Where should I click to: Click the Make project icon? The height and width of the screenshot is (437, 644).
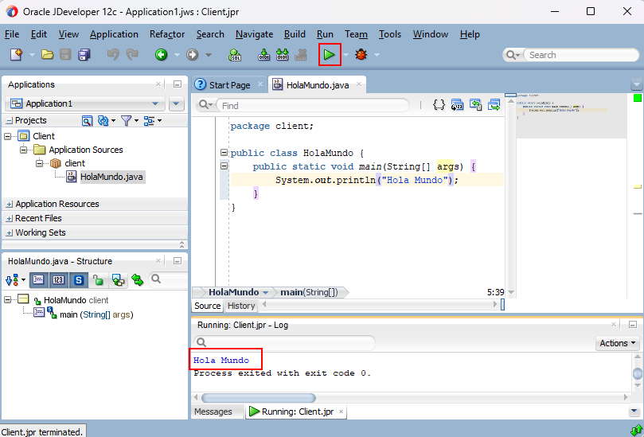pos(263,55)
